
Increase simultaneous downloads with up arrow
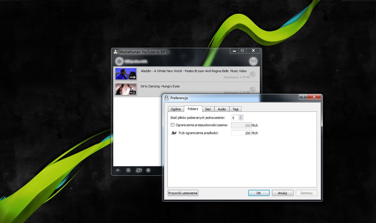click(241, 116)
